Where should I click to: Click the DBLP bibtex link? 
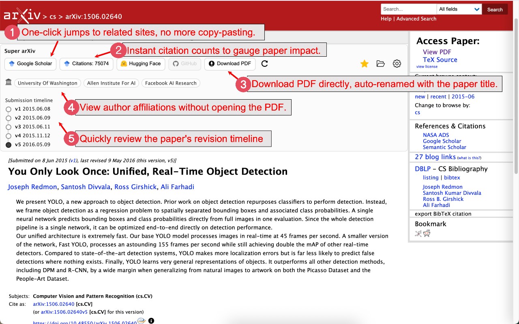(x=452, y=177)
